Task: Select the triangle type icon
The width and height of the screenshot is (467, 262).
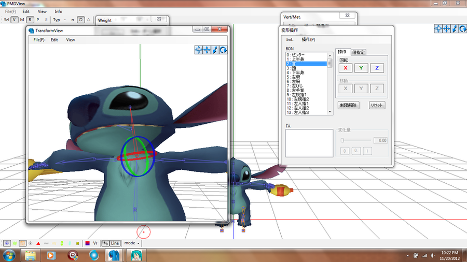Action: pyautogui.click(x=88, y=20)
